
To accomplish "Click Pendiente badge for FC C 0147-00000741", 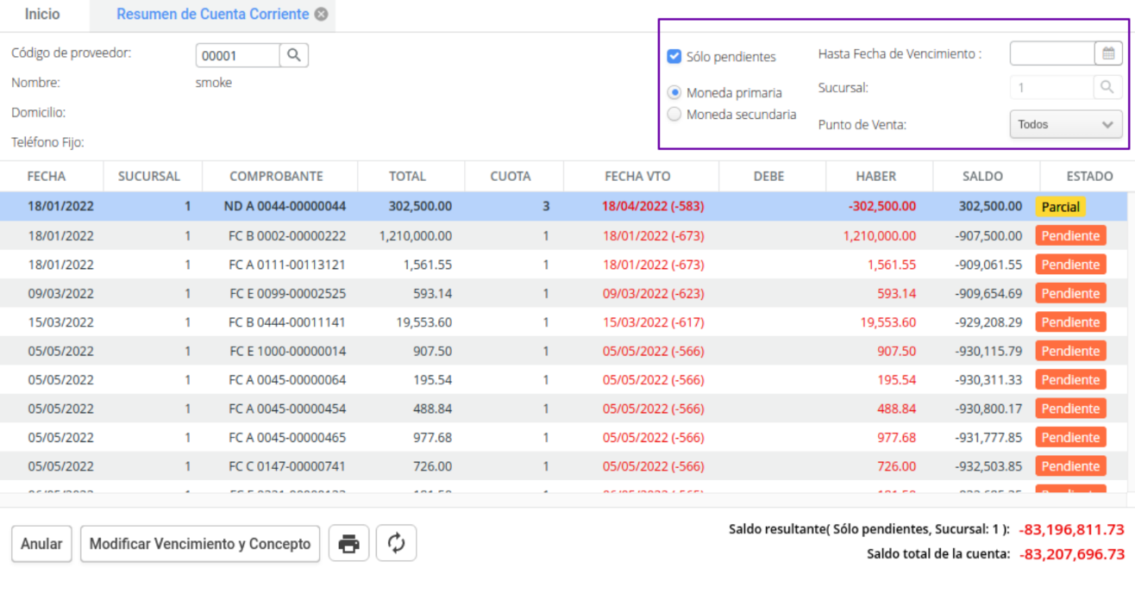I will 1070,466.
